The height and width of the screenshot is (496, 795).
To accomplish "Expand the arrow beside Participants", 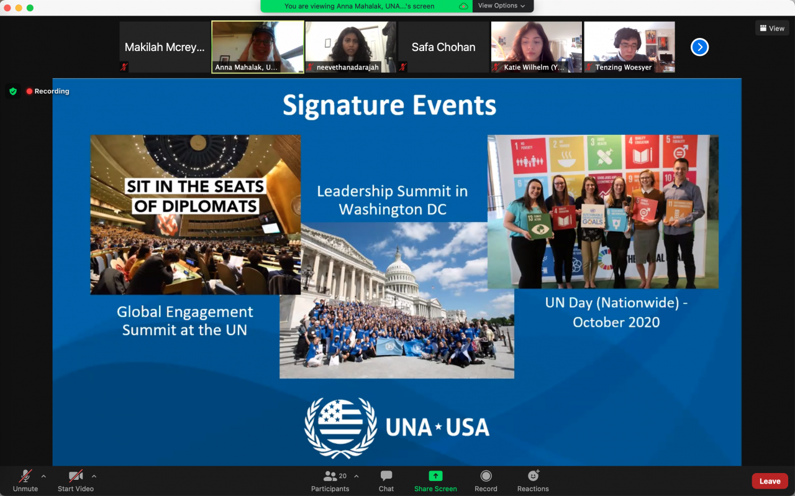I will 357,476.
